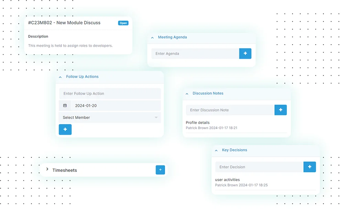Add a follow up action with plus button
The image size is (344, 211).
pos(65,130)
